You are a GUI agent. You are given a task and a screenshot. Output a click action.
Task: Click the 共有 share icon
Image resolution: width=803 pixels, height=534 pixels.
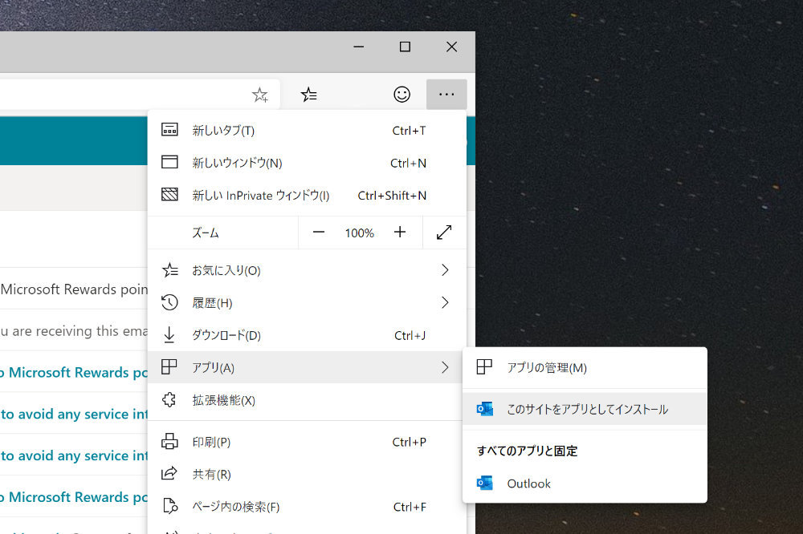coord(169,474)
